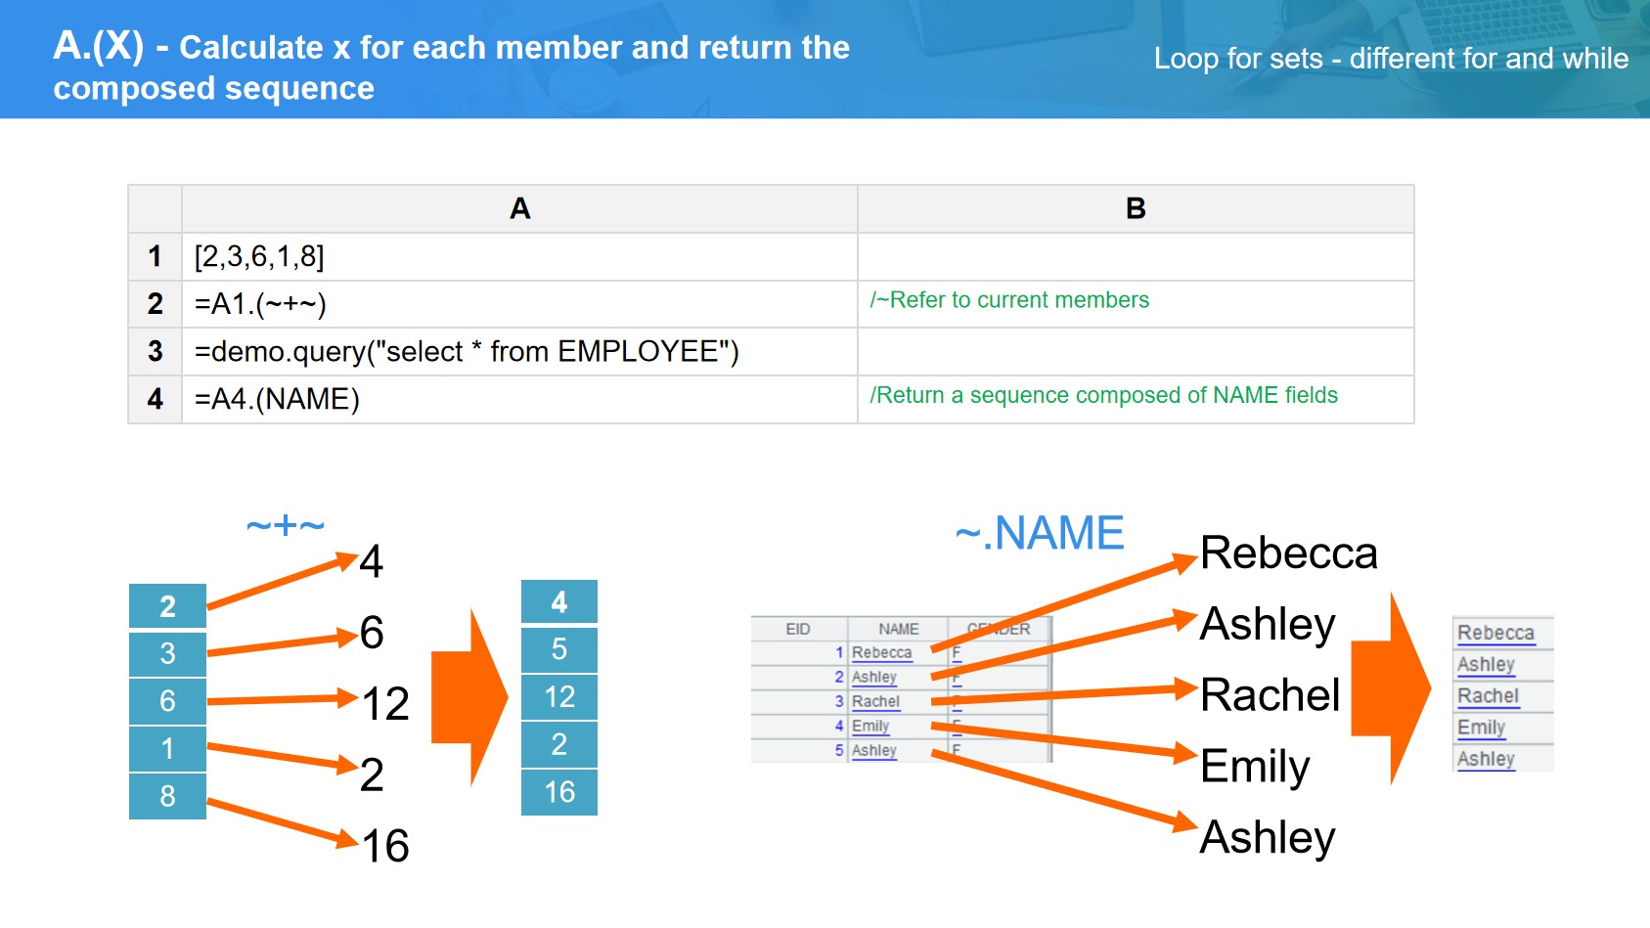1650x928 pixels.
Task: Click the large orange arrow before the names list
Action: [x=1391, y=688]
